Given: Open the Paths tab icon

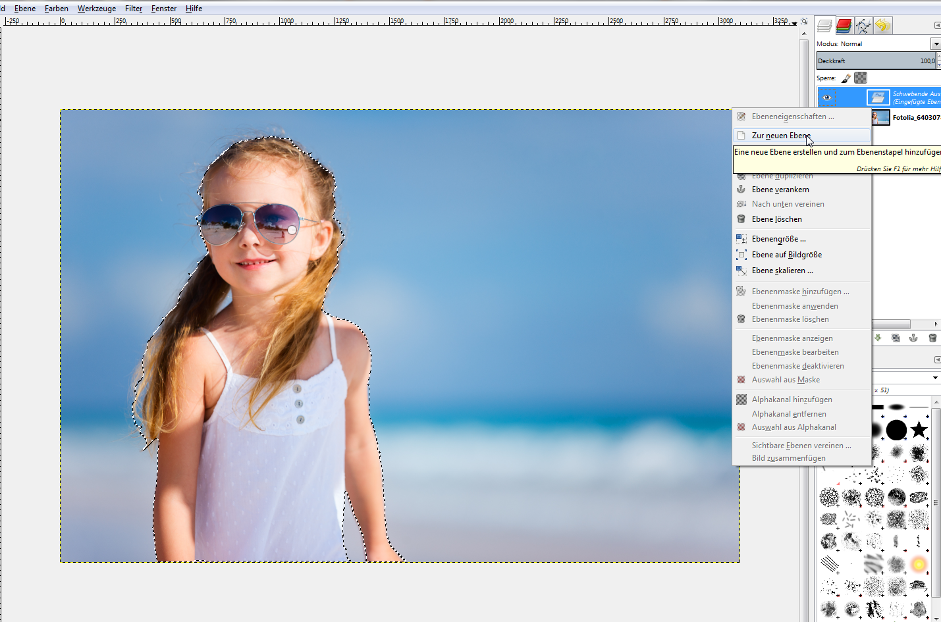Looking at the screenshot, I should 863,26.
